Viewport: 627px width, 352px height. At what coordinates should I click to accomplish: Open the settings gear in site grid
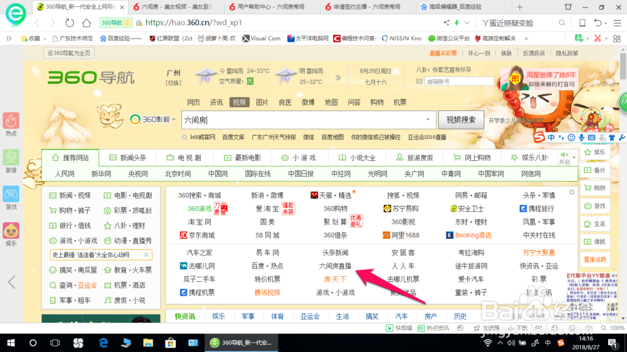tap(572, 192)
